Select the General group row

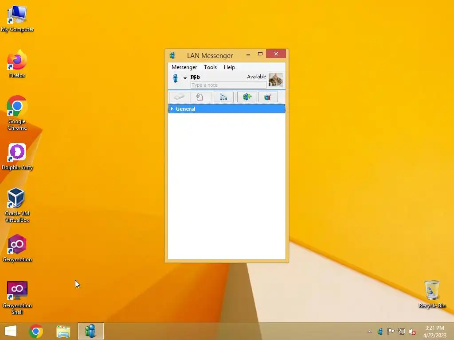(x=227, y=109)
